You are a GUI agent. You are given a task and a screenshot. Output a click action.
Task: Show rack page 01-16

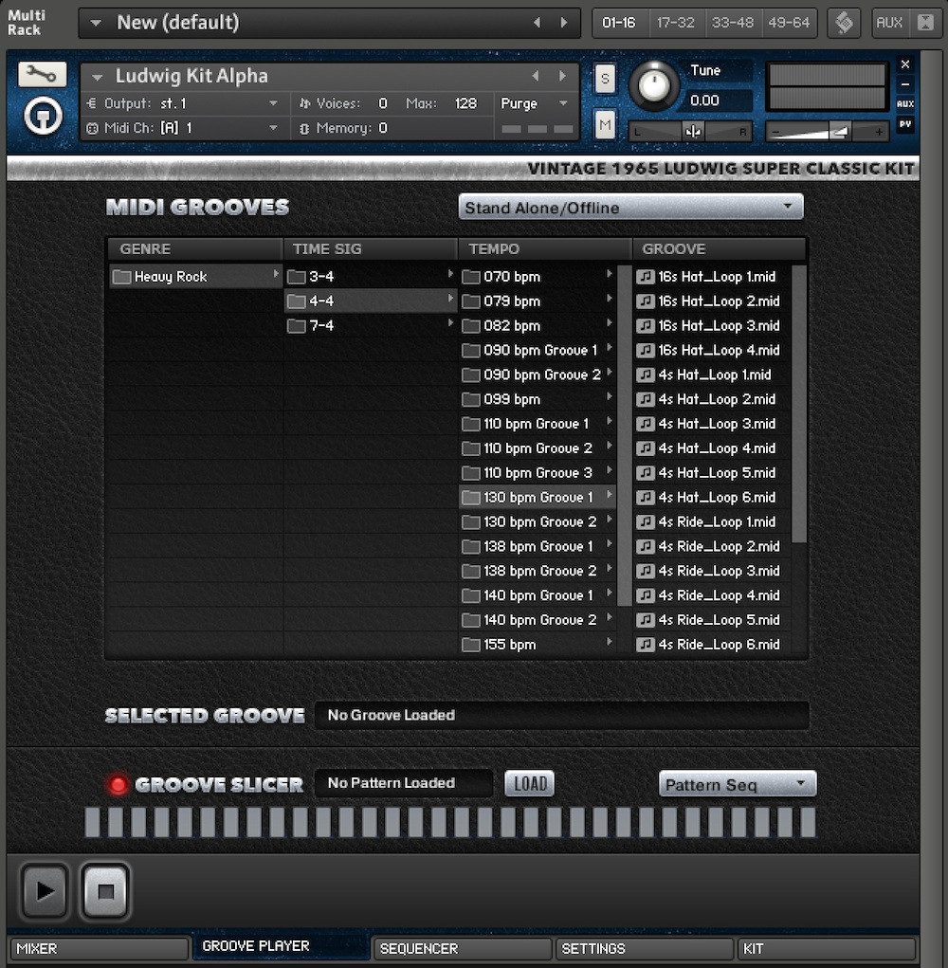tap(619, 24)
